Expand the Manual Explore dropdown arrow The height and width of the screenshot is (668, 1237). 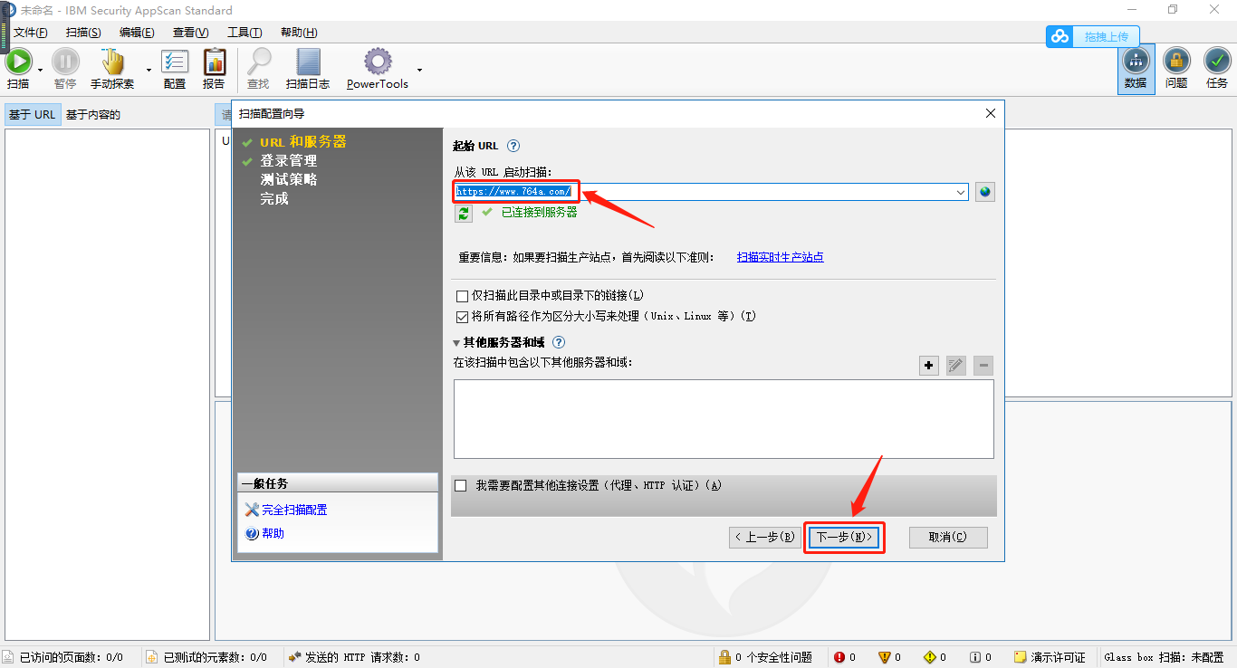149,70
